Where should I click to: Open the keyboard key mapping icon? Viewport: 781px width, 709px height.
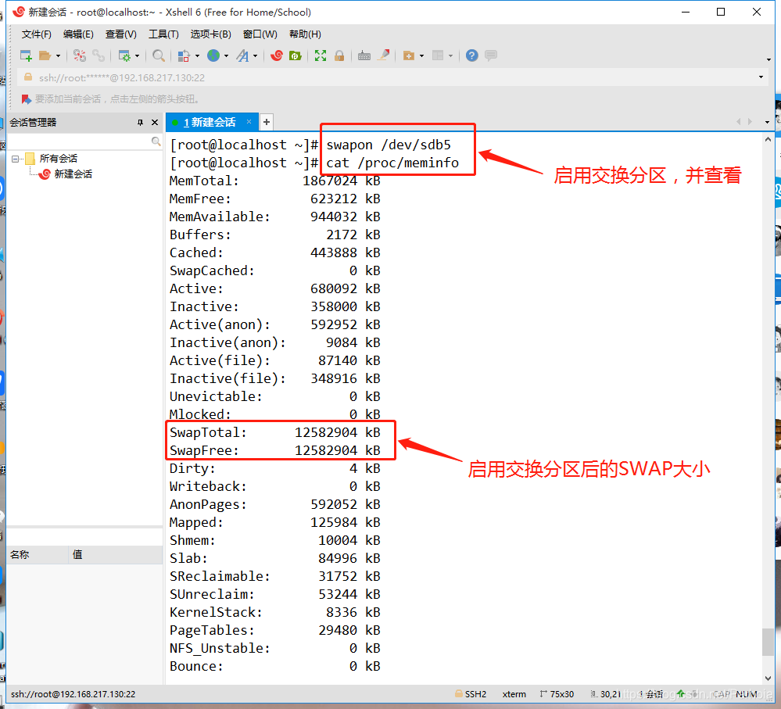[x=364, y=56]
